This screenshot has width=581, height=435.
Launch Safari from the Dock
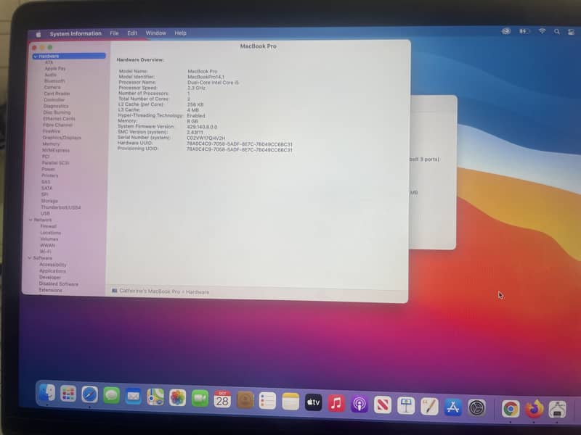pyautogui.click(x=89, y=394)
